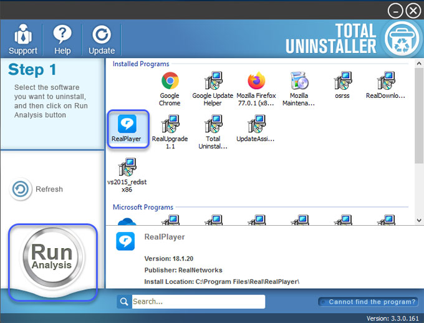Click the Version: 18.1.20 detail text
Screen dimensions: 424x323
click(x=169, y=259)
